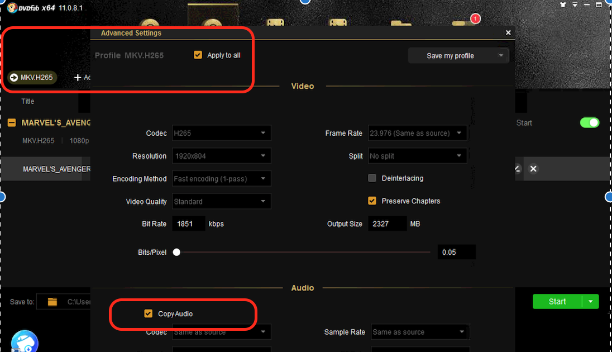The height and width of the screenshot is (352, 612).
Task: Switch off the green Start toggle
Action: (x=589, y=123)
